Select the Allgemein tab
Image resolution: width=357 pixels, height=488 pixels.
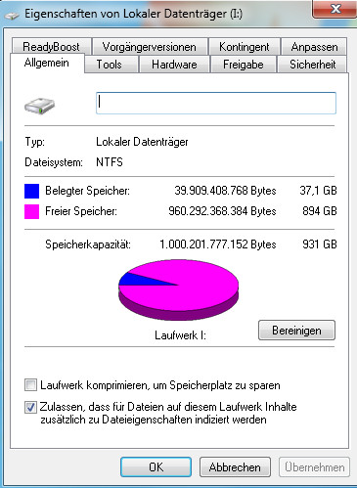[47, 63]
